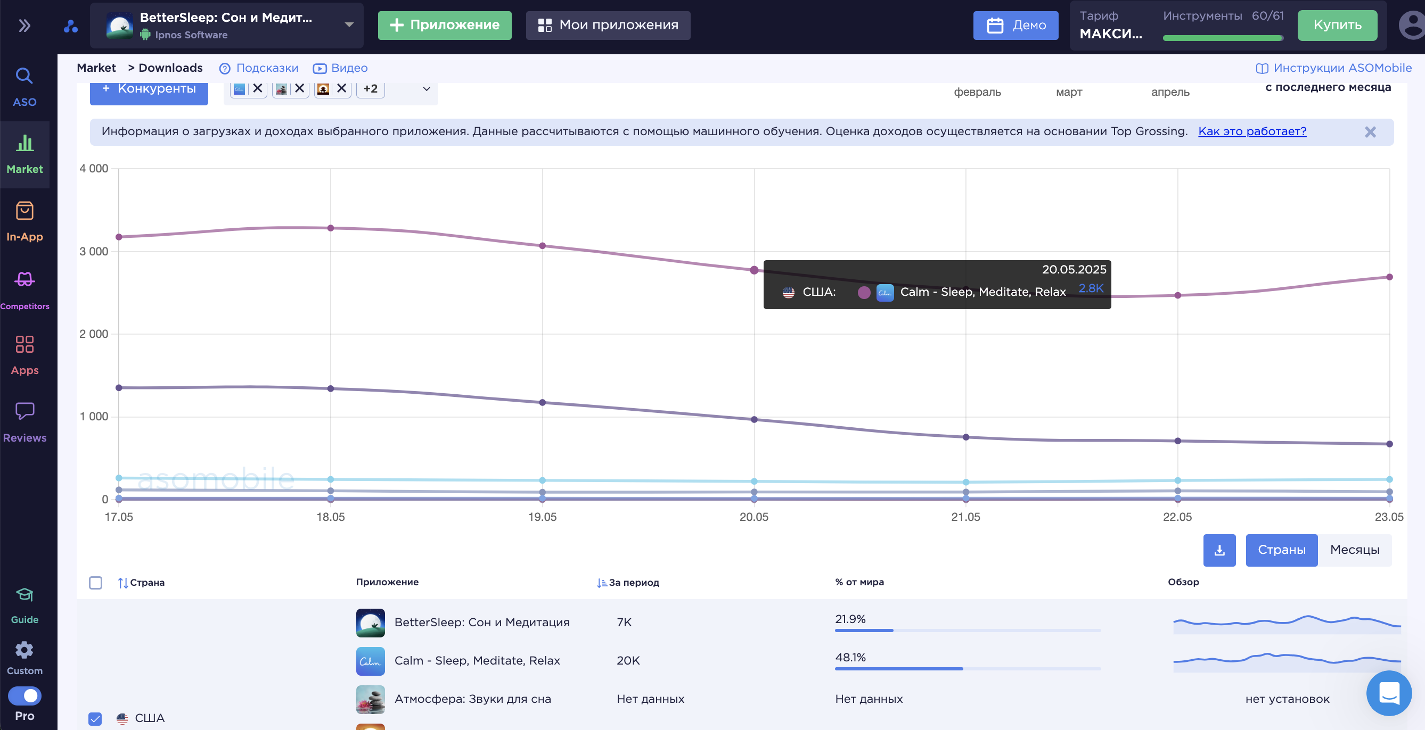The height and width of the screenshot is (730, 1425).
Task: Click the 7K period value for BetterSleep
Action: (x=624, y=623)
